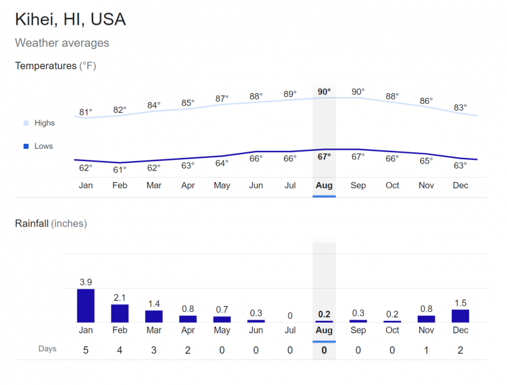Viewport: 507px width, 385px height.
Task: Click the December rainfall bar
Action: (460, 316)
